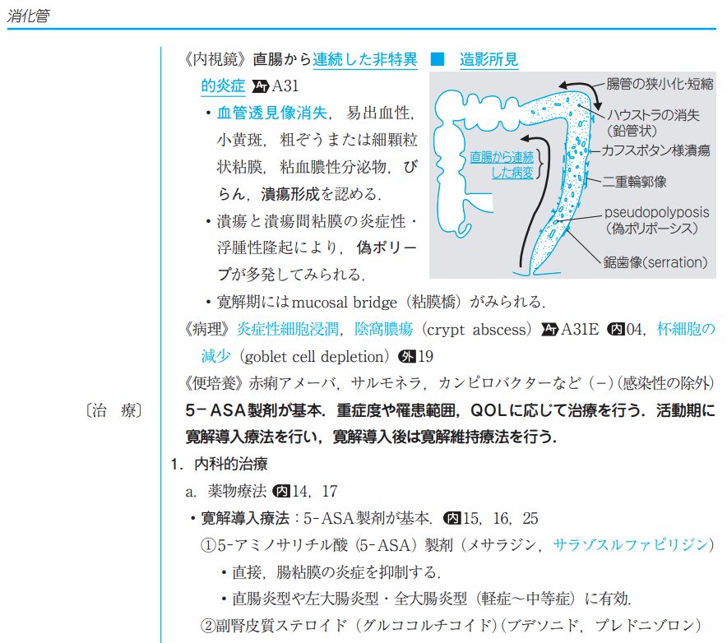Image resolution: width=727 pixels, height=643 pixels.
Task: Click the reference badge icon before A31
Action: click(x=260, y=86)
